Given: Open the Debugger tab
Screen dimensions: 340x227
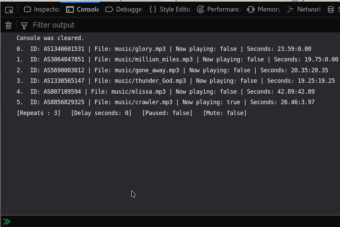Looking at the screenshot, I should pyautogui.click(x=124, y=10).
